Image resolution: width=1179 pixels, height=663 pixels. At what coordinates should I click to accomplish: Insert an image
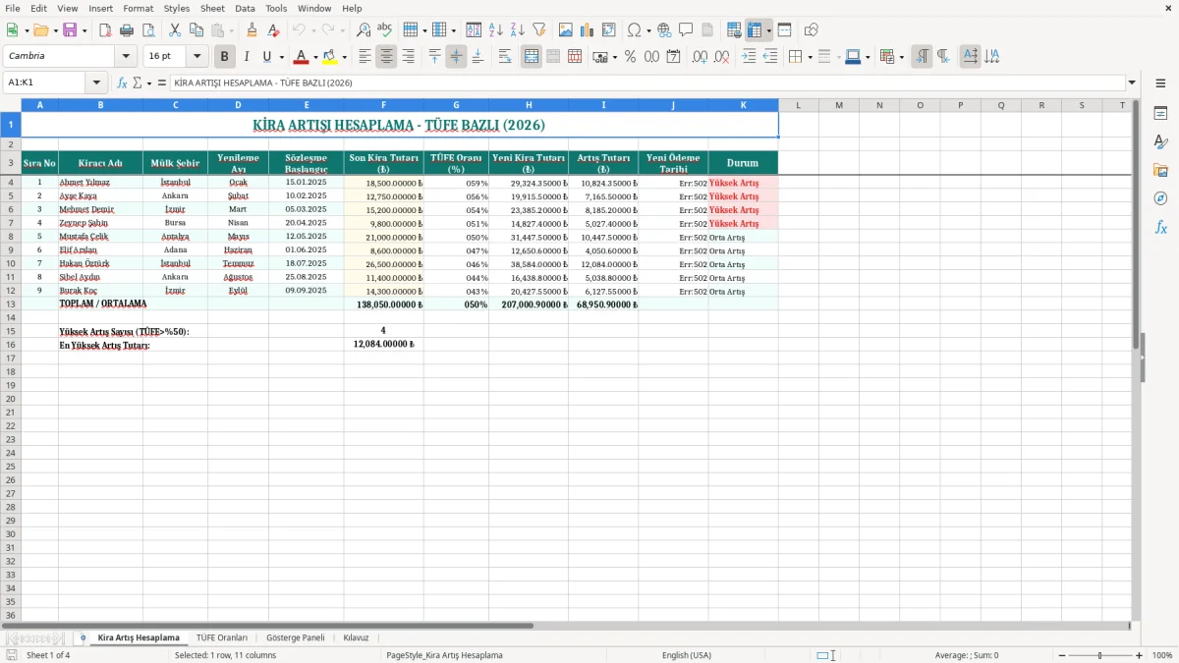(566, 30)
